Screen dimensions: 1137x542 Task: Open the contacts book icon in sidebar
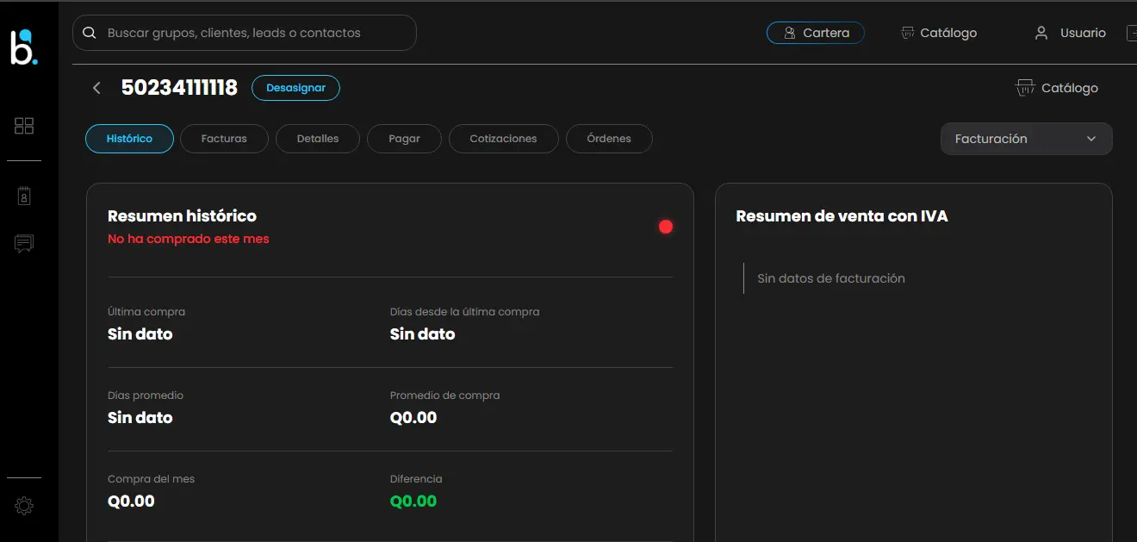(x=24, y=196)
